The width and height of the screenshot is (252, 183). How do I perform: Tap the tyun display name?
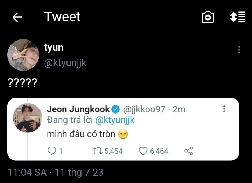point(54,47)
